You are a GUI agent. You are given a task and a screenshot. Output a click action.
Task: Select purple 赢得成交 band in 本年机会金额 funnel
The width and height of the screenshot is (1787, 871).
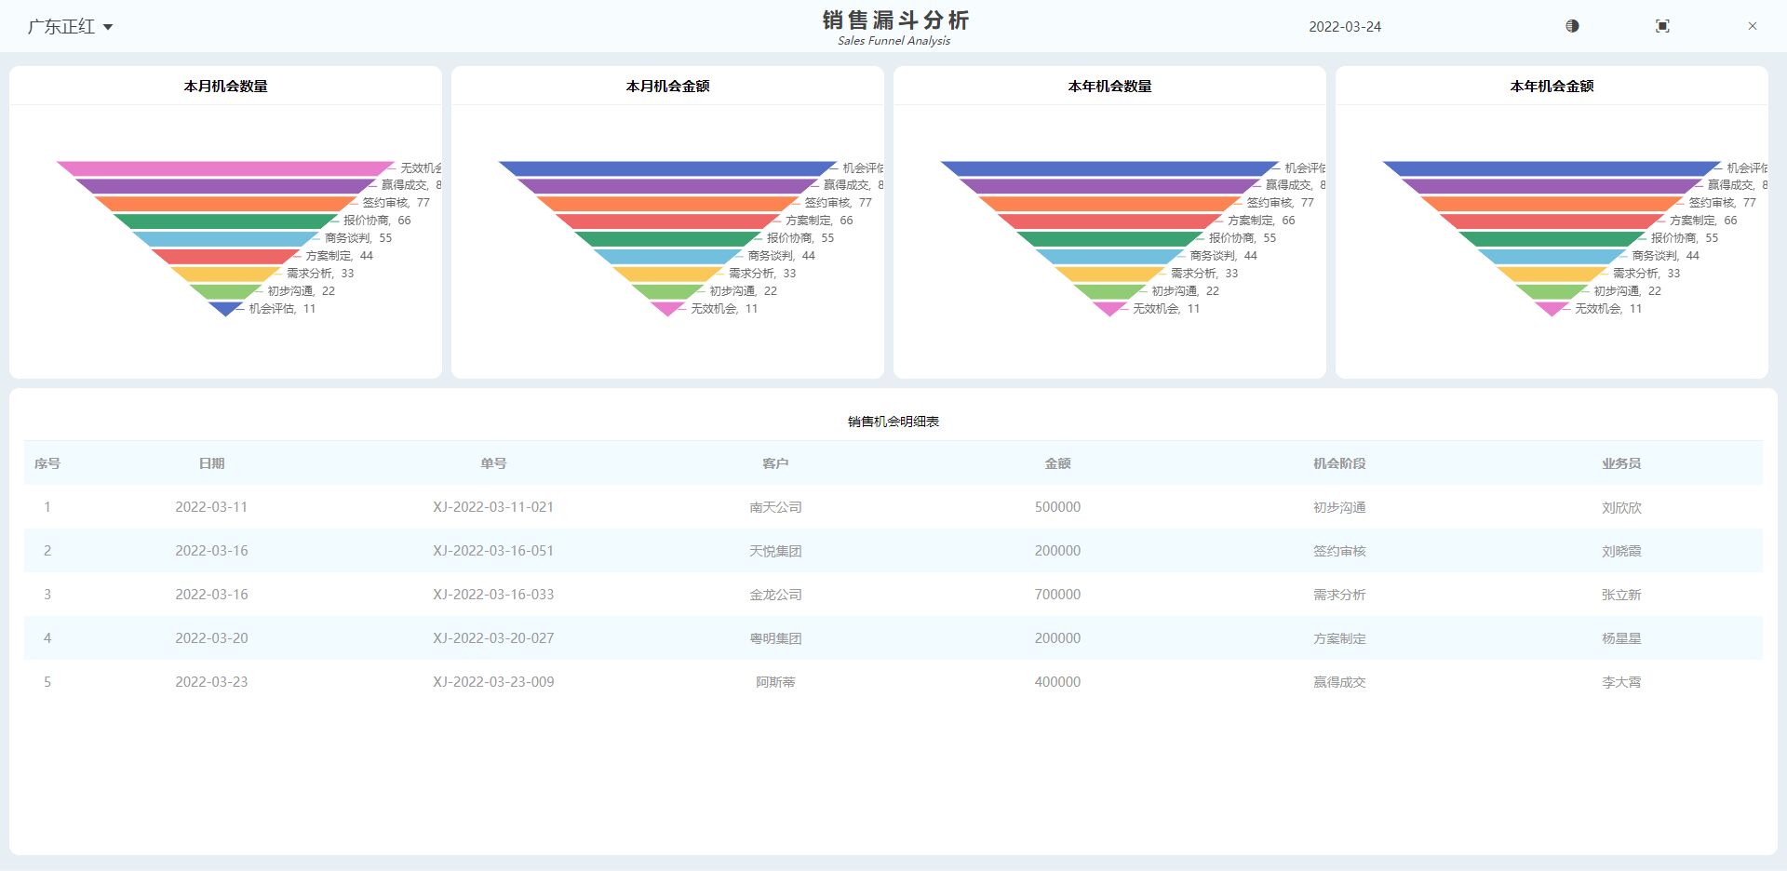pyautogui.click(x=1552, y=186)
